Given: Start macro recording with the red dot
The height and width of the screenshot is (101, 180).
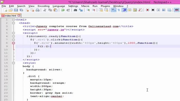Looking at the screenshot, I should pyautogui.click(x=147, y=10).
